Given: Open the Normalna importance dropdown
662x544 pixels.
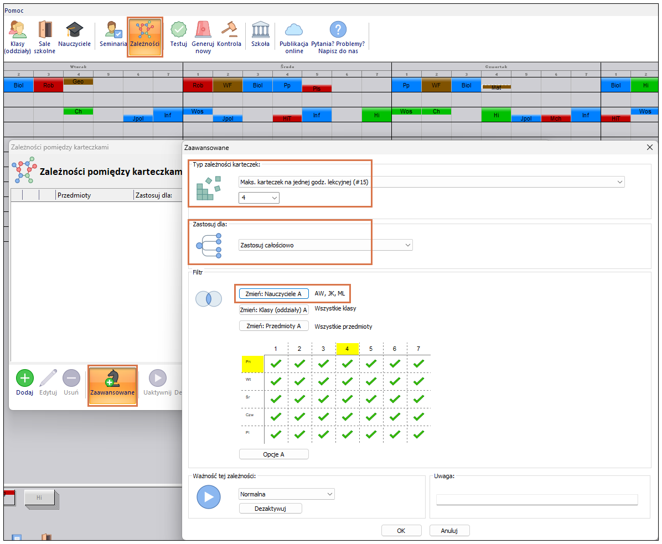Looking at the screenshot, I should [286, 494].
